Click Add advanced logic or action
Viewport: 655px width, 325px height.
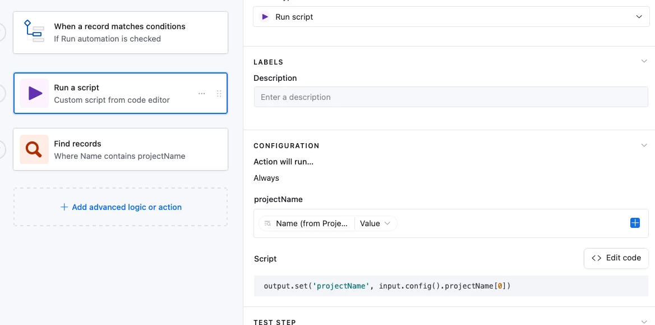[127, 207]
